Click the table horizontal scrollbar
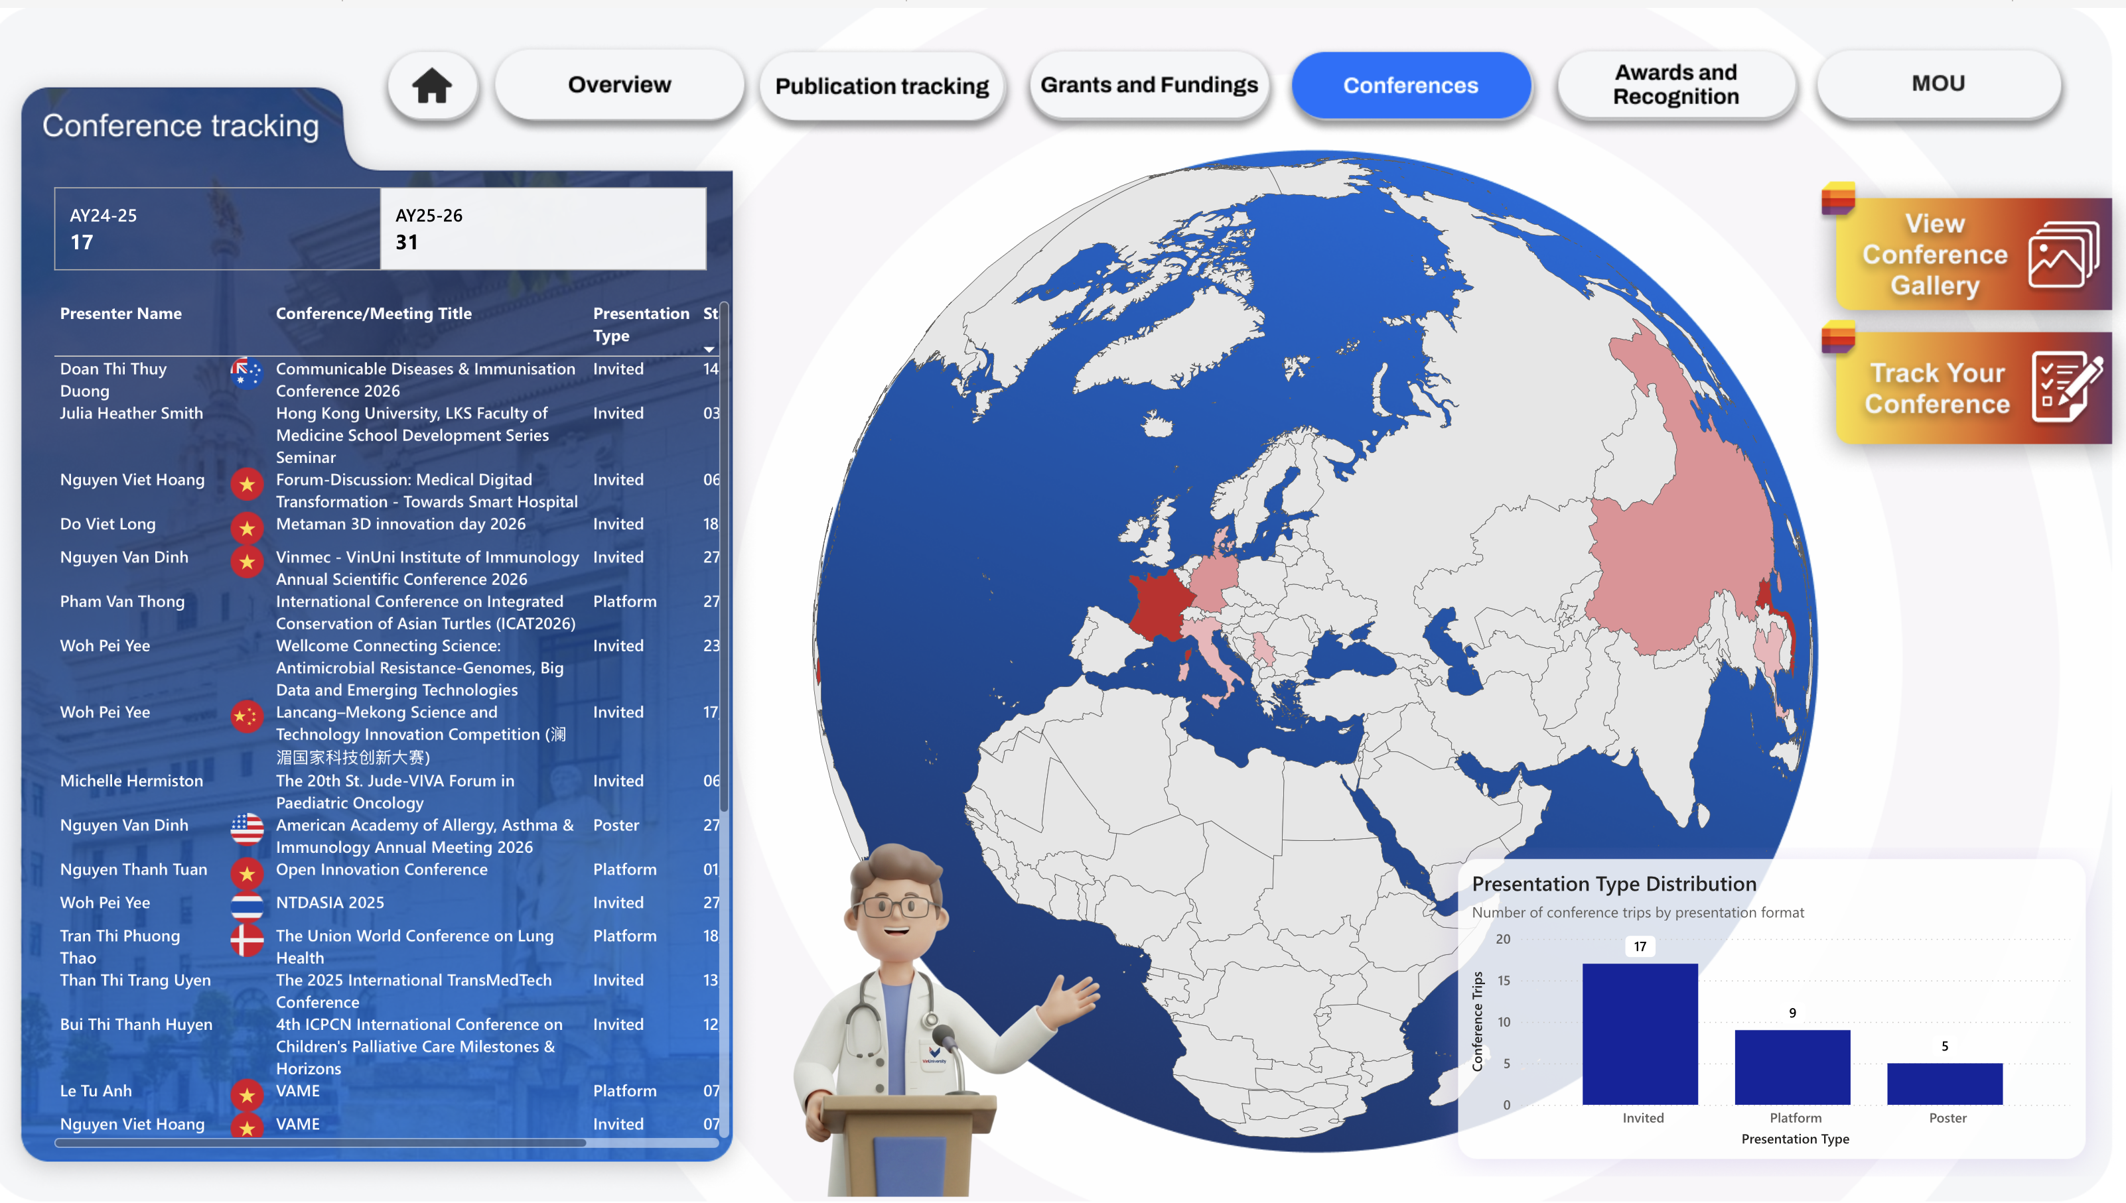This screenshot has width=2126, height=1203. (320, 1143)
